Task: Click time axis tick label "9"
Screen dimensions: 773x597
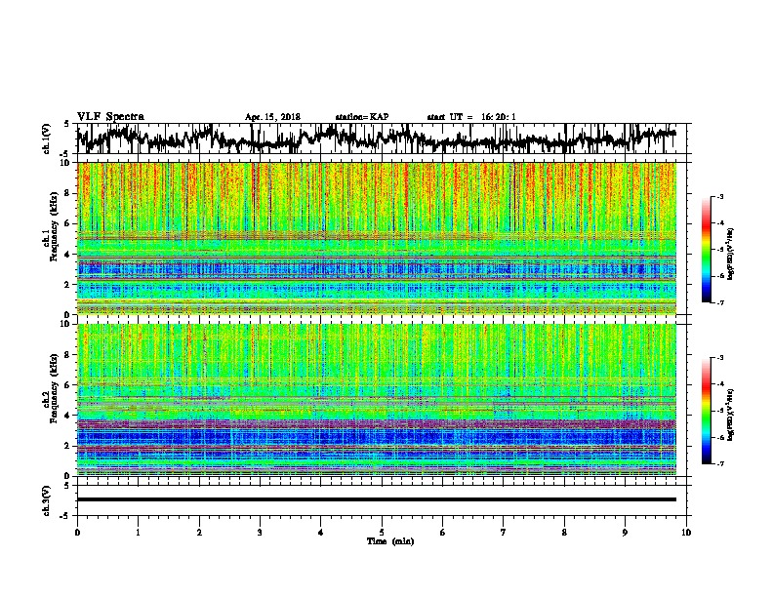Action: [625, 533]
